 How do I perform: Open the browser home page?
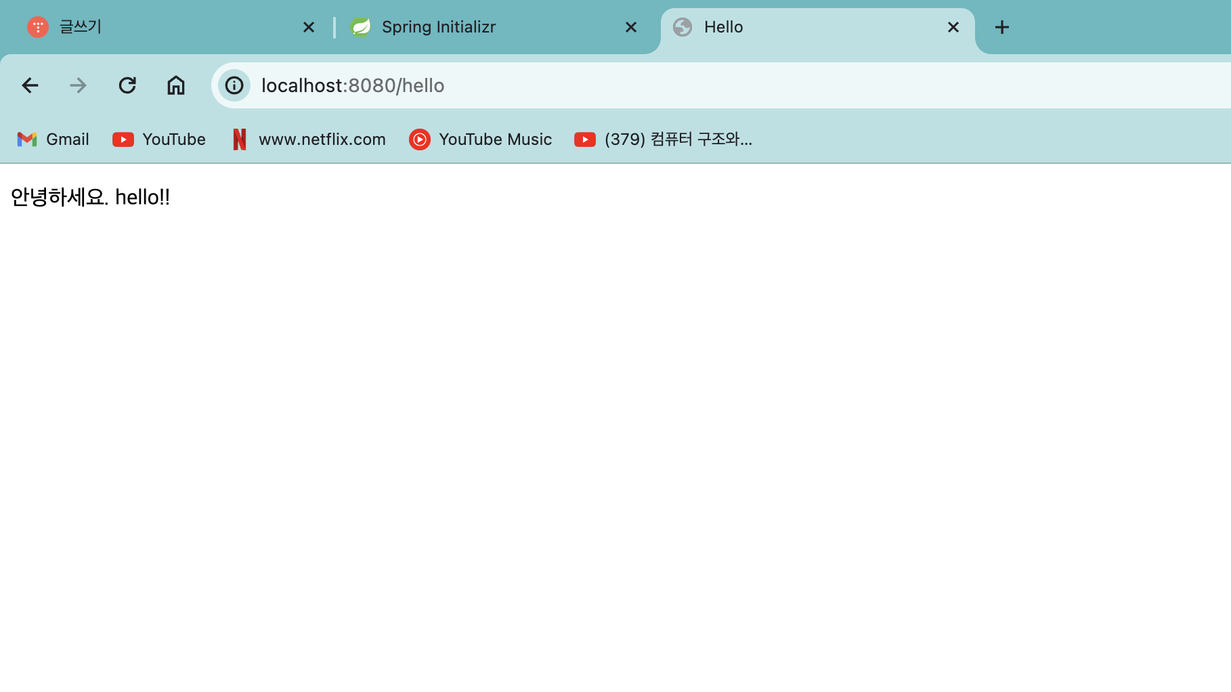pos(176,85)
